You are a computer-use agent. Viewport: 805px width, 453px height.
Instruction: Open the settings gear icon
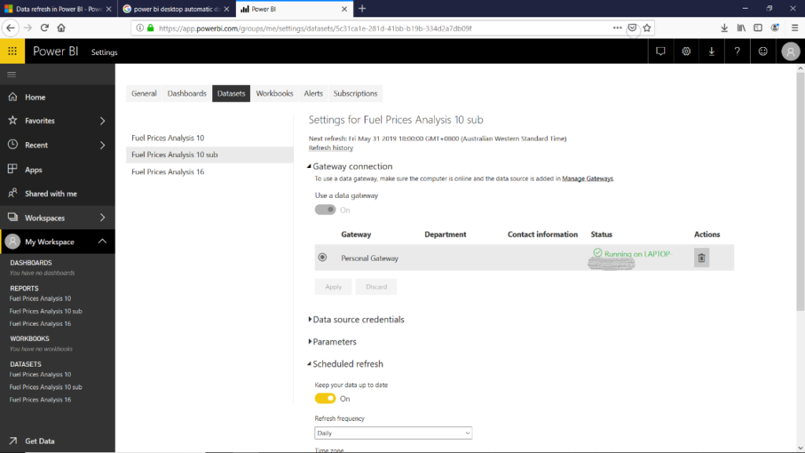(x=686, y=52)
